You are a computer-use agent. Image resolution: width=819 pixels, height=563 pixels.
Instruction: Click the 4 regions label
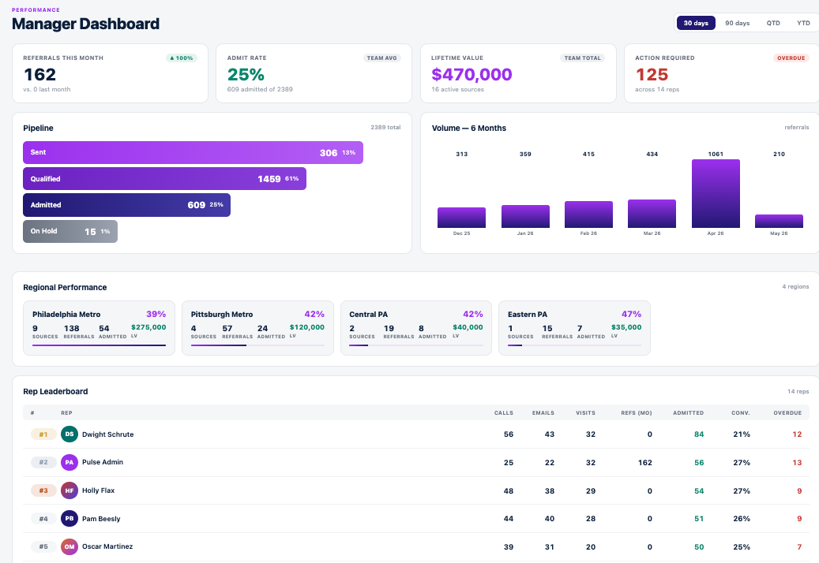click(795, 287)
